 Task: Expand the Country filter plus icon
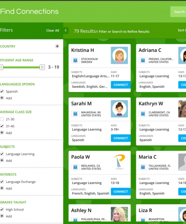57,46
